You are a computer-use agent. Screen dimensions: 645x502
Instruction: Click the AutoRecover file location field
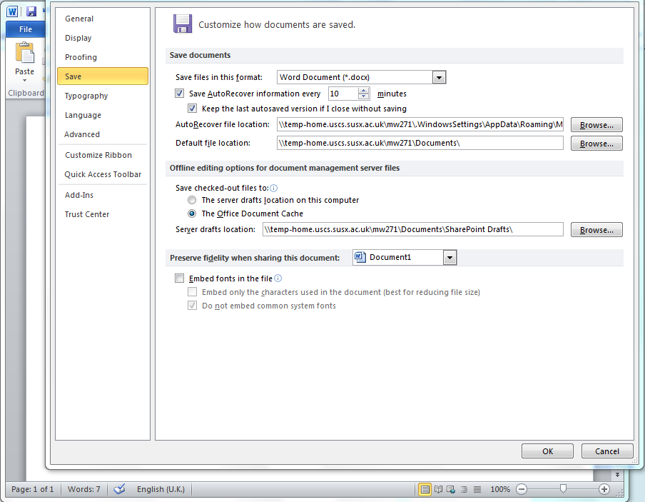pyautogui.click(x=420, y=125)
